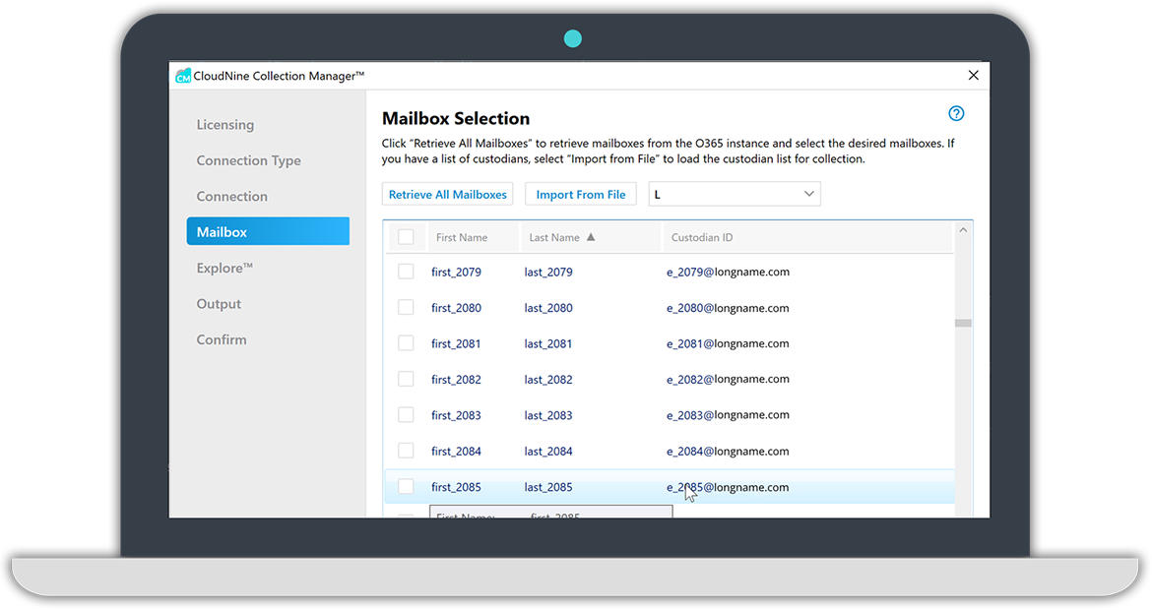This screenshot has height=610, width=1152.
Task: Click the last_2082 cell
Action: tap(548, 380)
